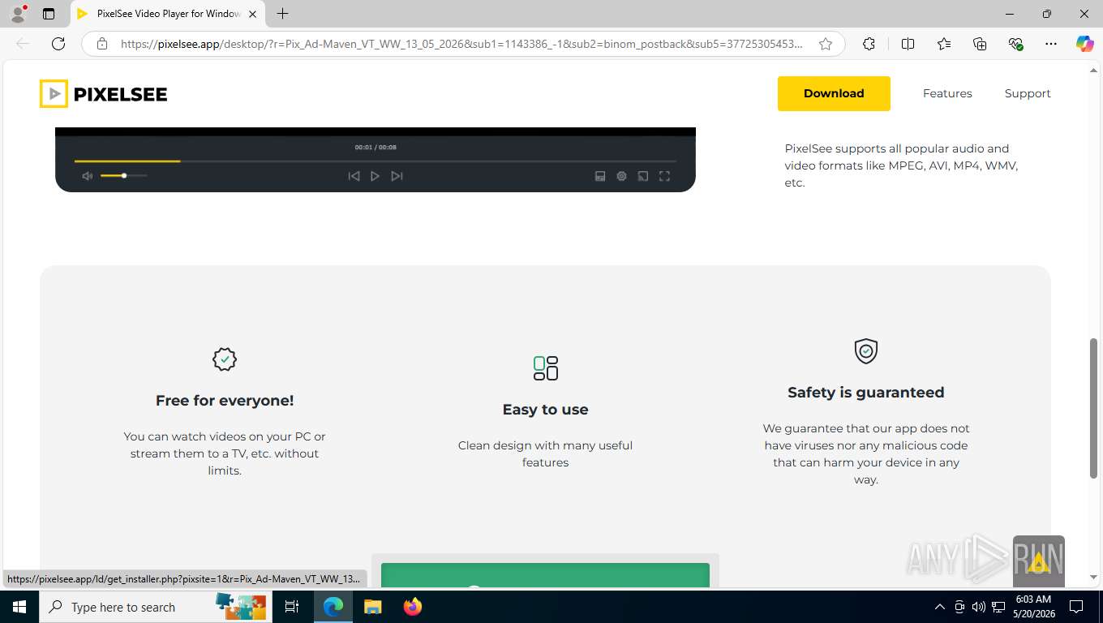The image size is (1103, 623).
Task: Refresh the page in Edge
Action: coord(58,44)
